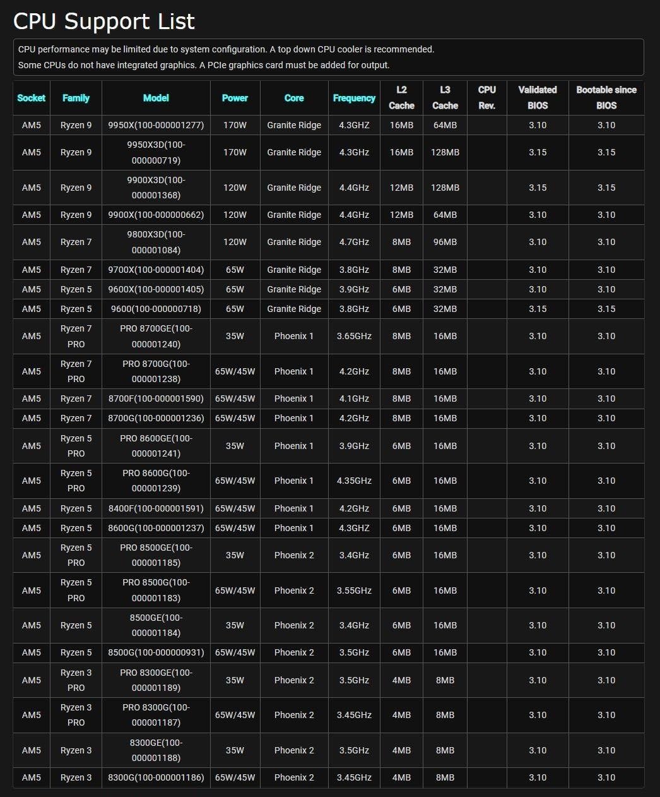Click the 9600(100-000000718) model cell
This screenshot has height=797, width=660.
(156, 309)
